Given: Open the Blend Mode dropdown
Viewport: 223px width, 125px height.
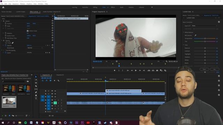Looking at the screenshot, I should [x=35, y=48].
